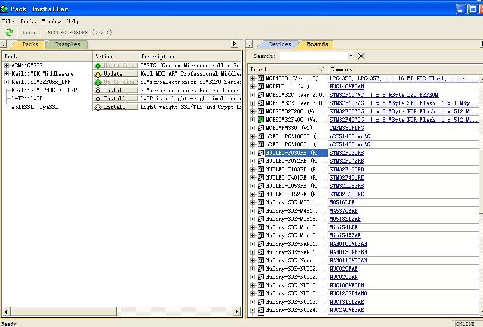The width and height of the screenshot is (483, 327).
Task: Expand the Keil::MDK-Middleware pack node
Action: point(7,73)
